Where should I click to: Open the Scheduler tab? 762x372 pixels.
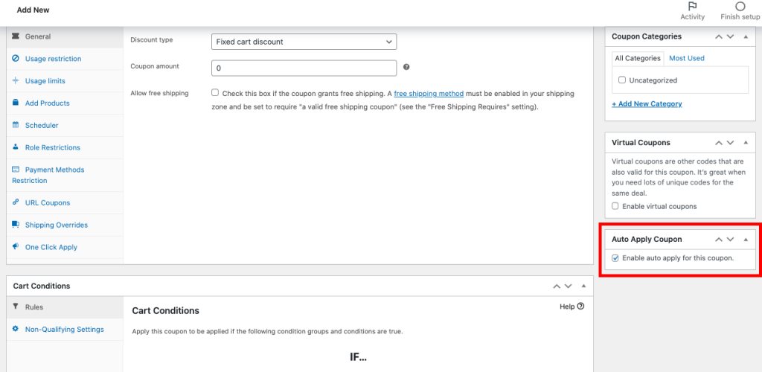tap(65, 125)
